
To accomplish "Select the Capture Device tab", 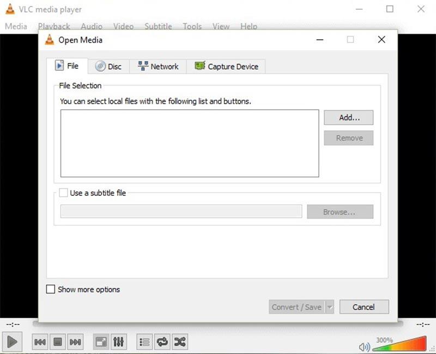I will 226,67.
